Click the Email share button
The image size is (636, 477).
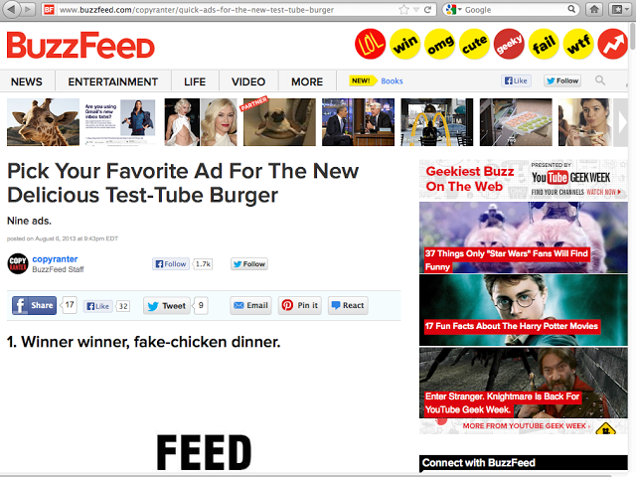[251, 305]
